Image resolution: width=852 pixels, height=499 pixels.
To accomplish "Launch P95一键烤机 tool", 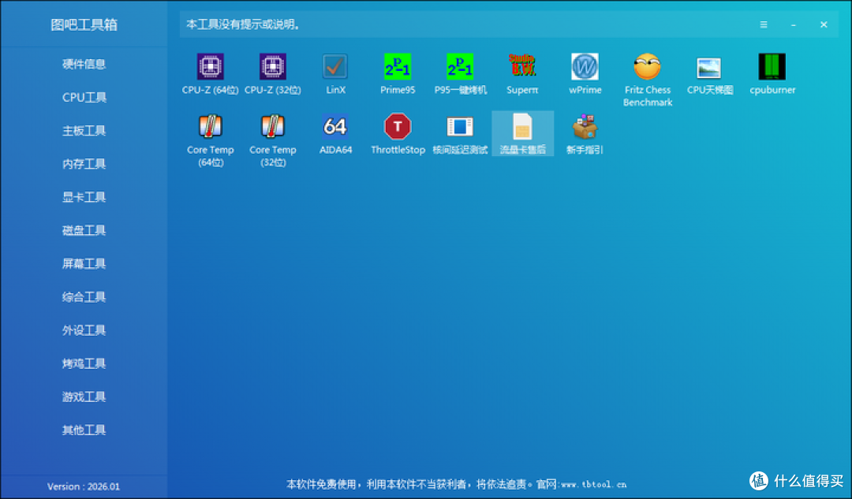I will pos(460,74).
